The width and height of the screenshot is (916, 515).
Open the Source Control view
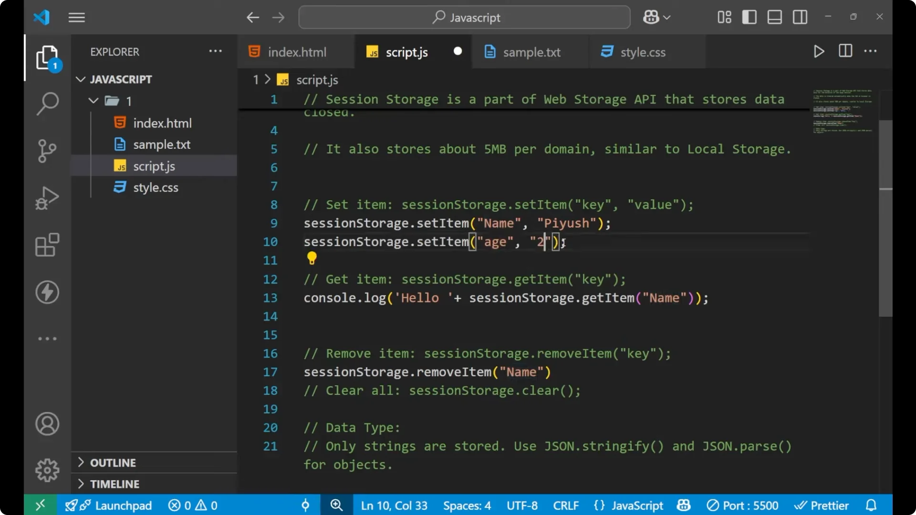click(x=47, y=151)
